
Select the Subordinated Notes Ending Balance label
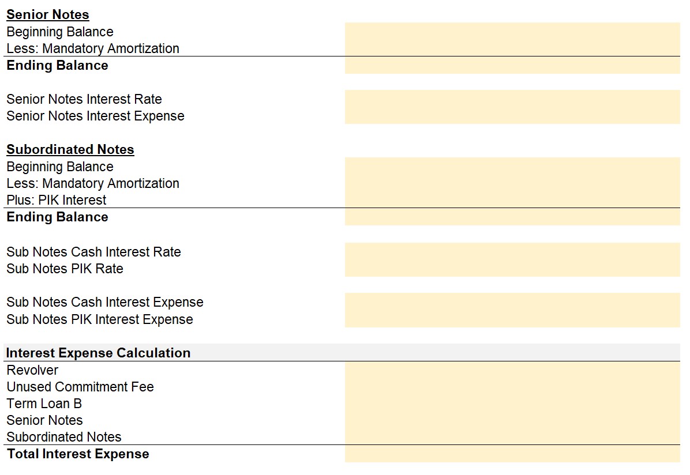click(57, 217)
